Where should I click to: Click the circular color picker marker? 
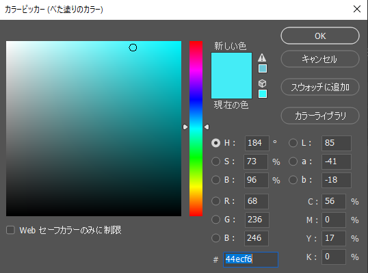pos(133,48)
